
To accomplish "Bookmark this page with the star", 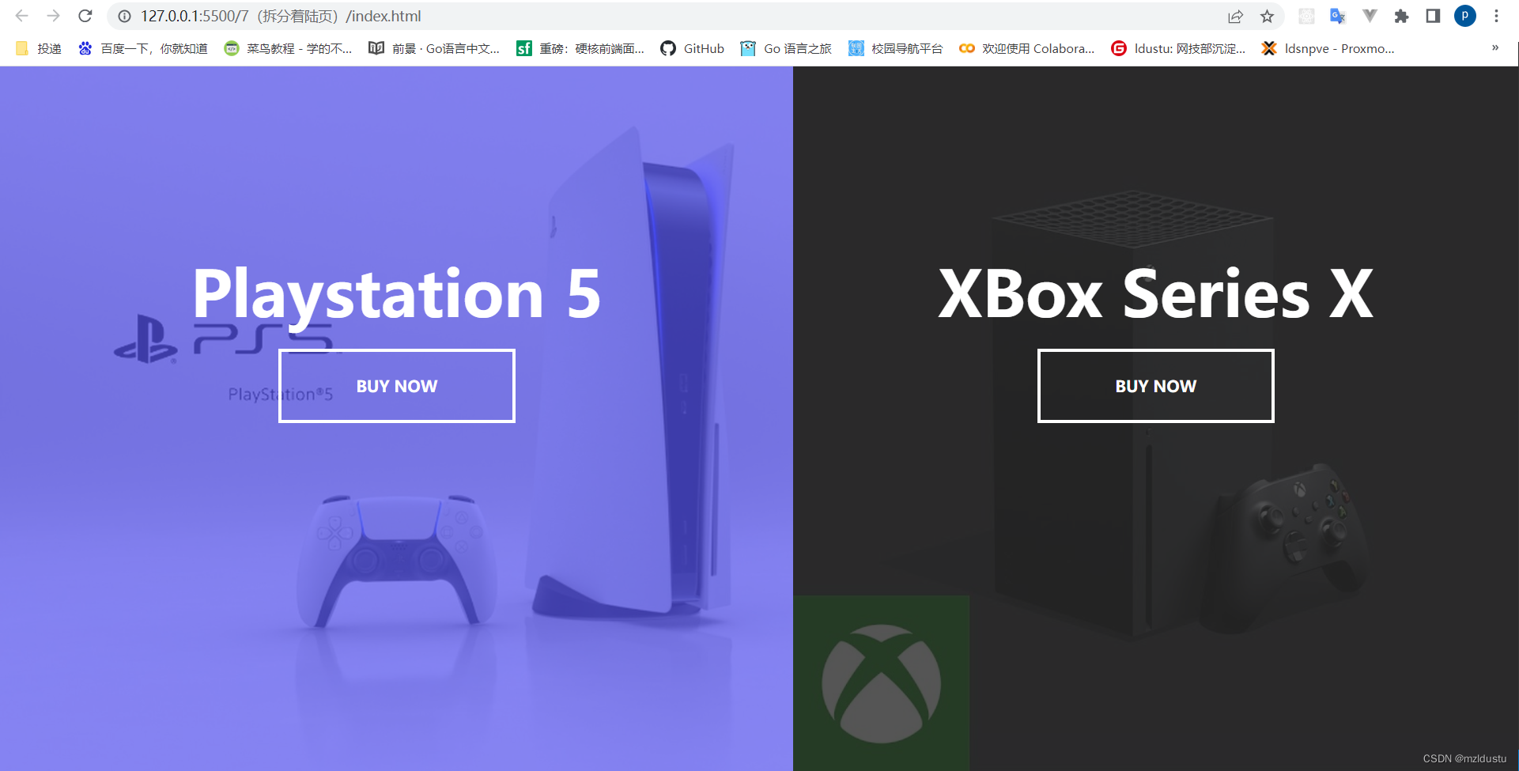I will coord(1267,16).
